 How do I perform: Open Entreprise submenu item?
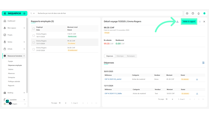12,77
